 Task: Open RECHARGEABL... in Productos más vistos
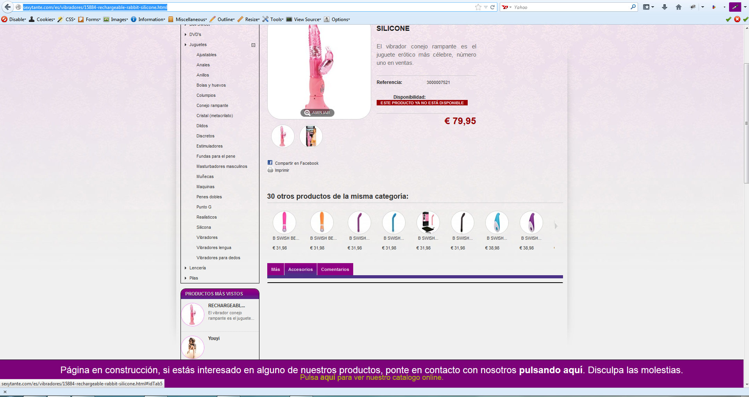tap(227, 306)
